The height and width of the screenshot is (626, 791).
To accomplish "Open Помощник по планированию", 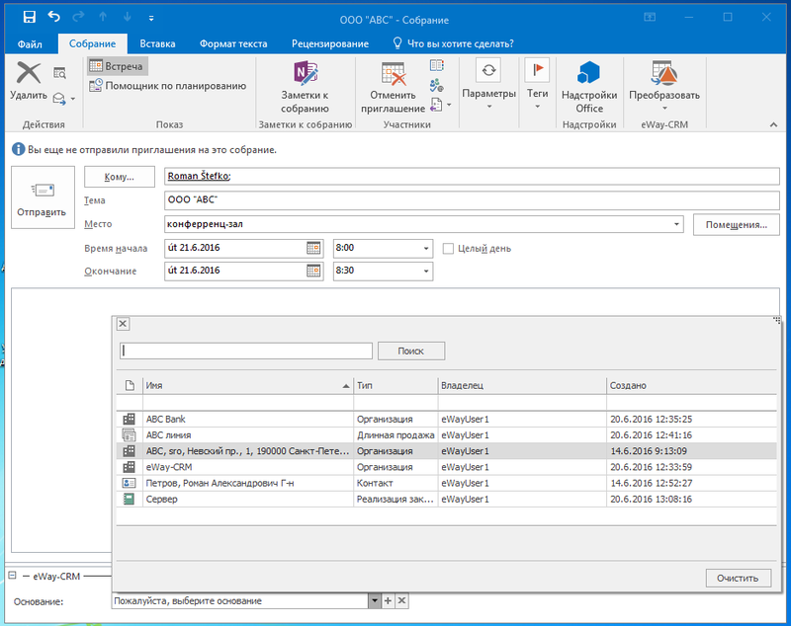I will coord(167,86).
